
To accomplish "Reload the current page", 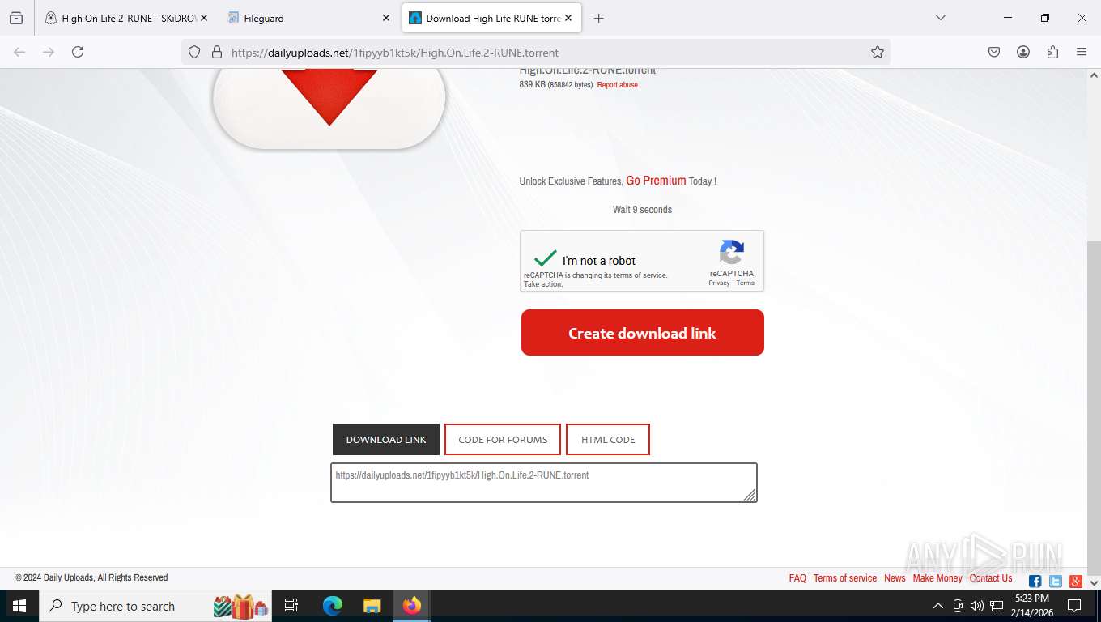I will click(x=78, y=52).
